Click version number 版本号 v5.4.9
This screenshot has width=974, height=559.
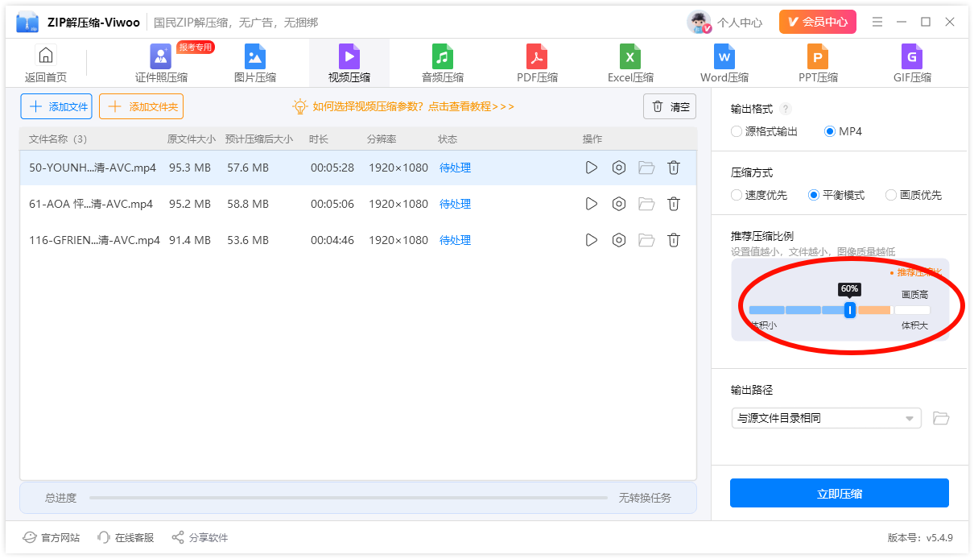pos(920,537)
